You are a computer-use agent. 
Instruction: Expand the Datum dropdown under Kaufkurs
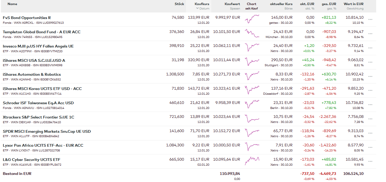point(203,9)
